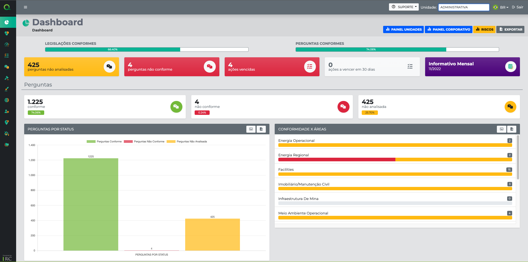528x262 pixels.
Task: Open the globe icon in the sidebar
Action: click(x=7, y=100)
